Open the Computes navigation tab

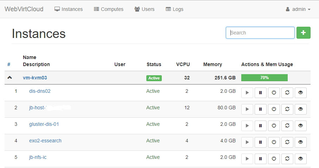pos(109,9)
